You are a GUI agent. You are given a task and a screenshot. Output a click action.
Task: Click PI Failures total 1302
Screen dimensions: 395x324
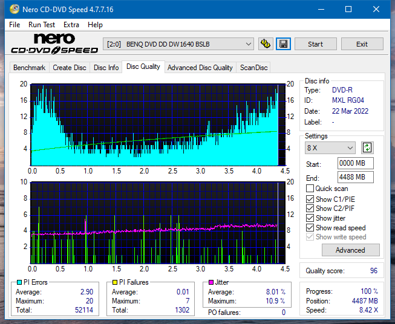[182, 310]
